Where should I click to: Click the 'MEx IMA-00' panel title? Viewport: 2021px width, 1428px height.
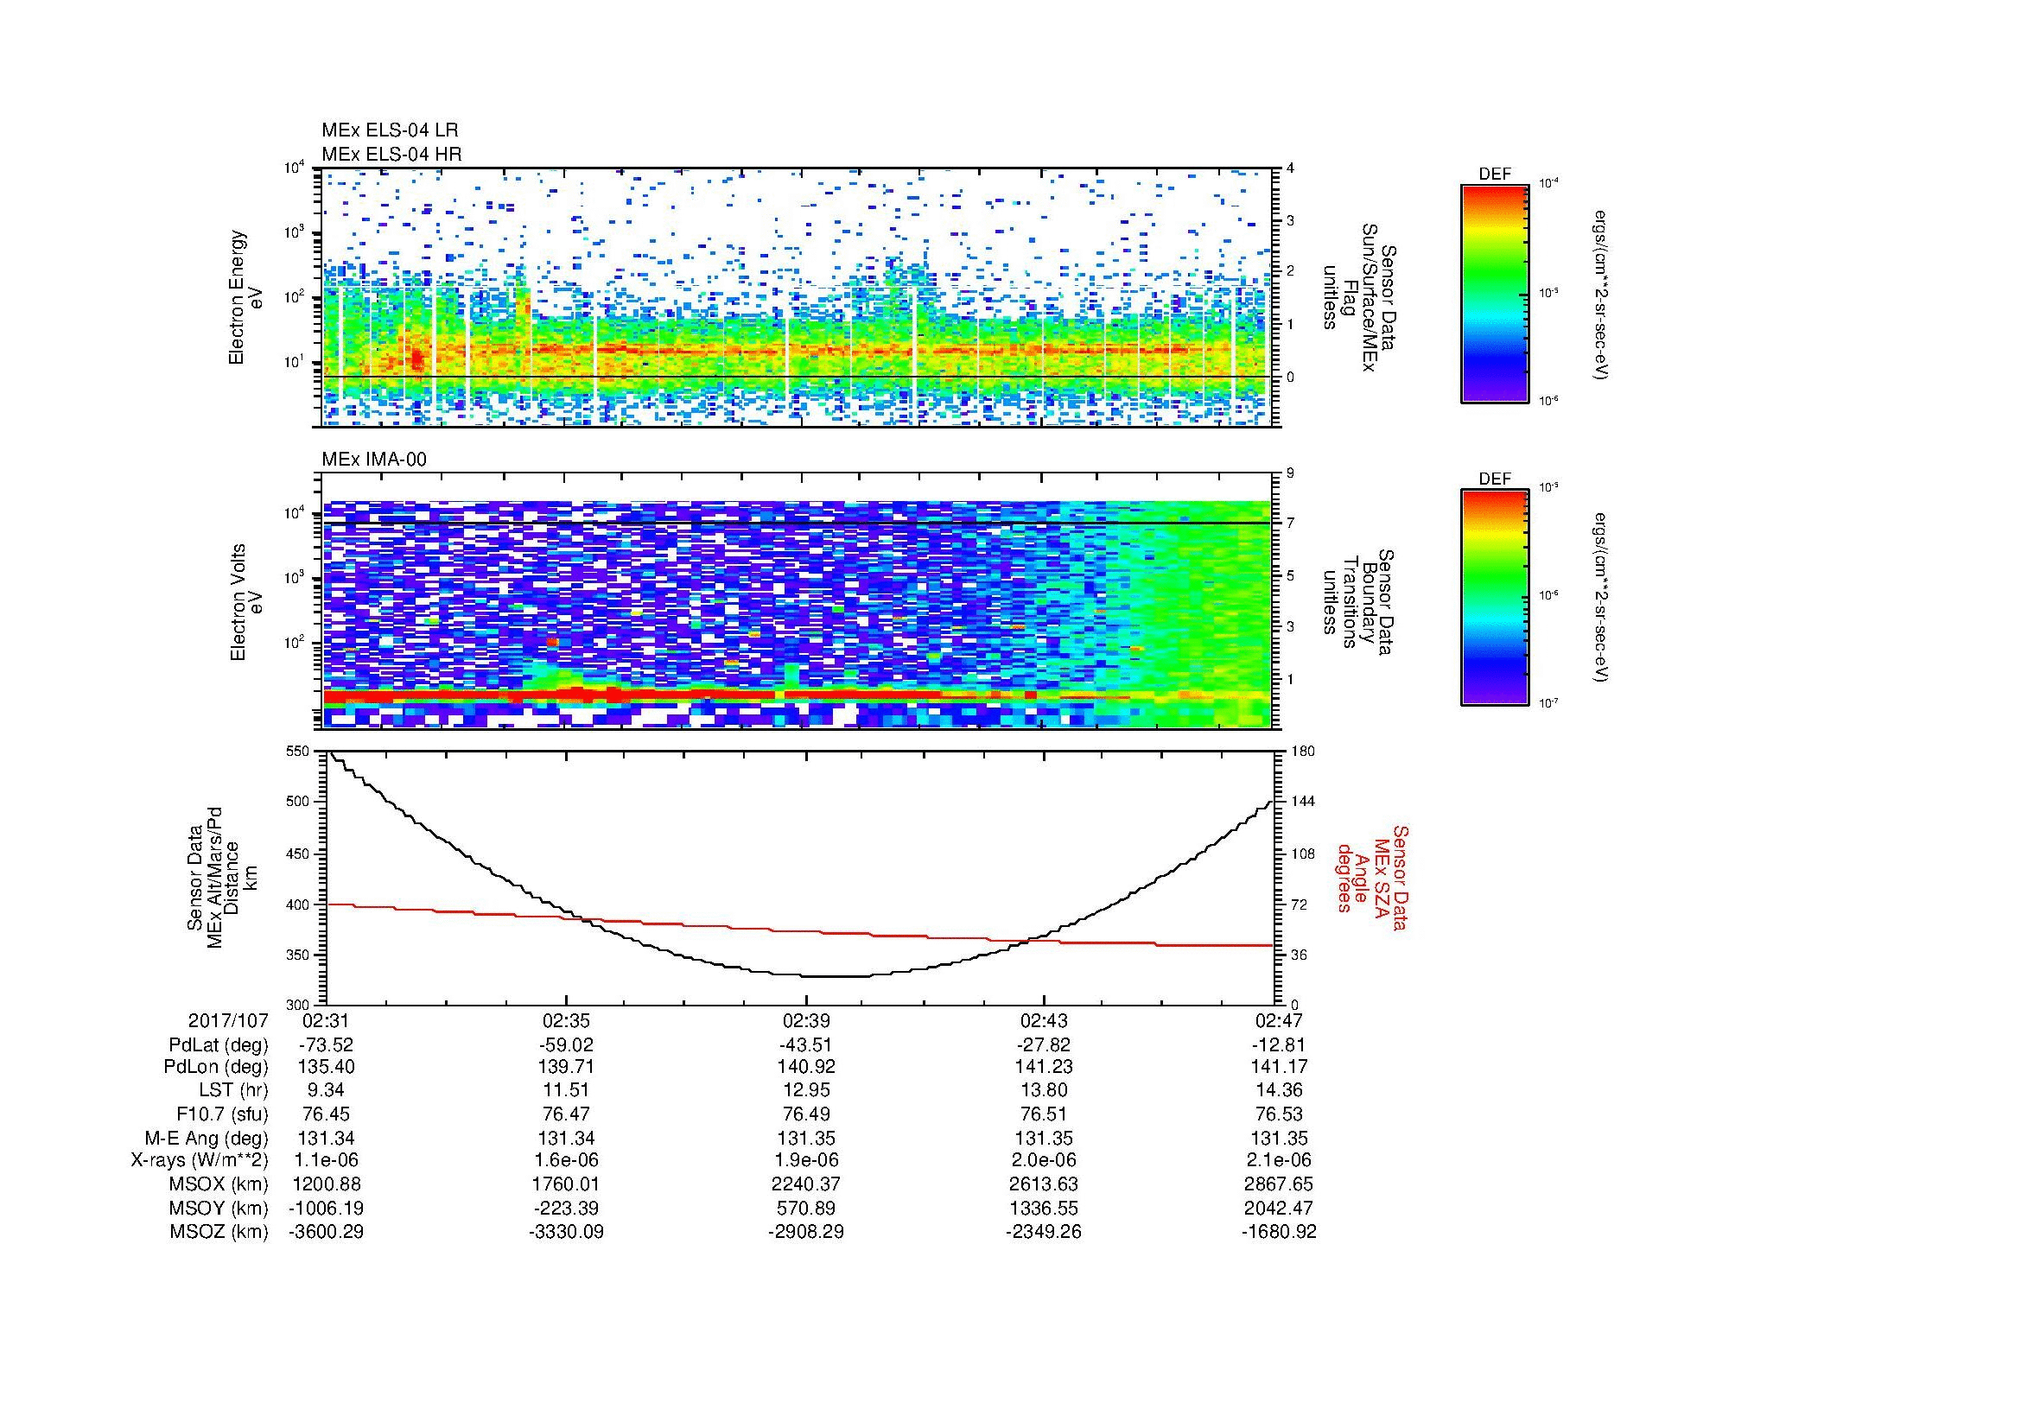pos(374,460)
